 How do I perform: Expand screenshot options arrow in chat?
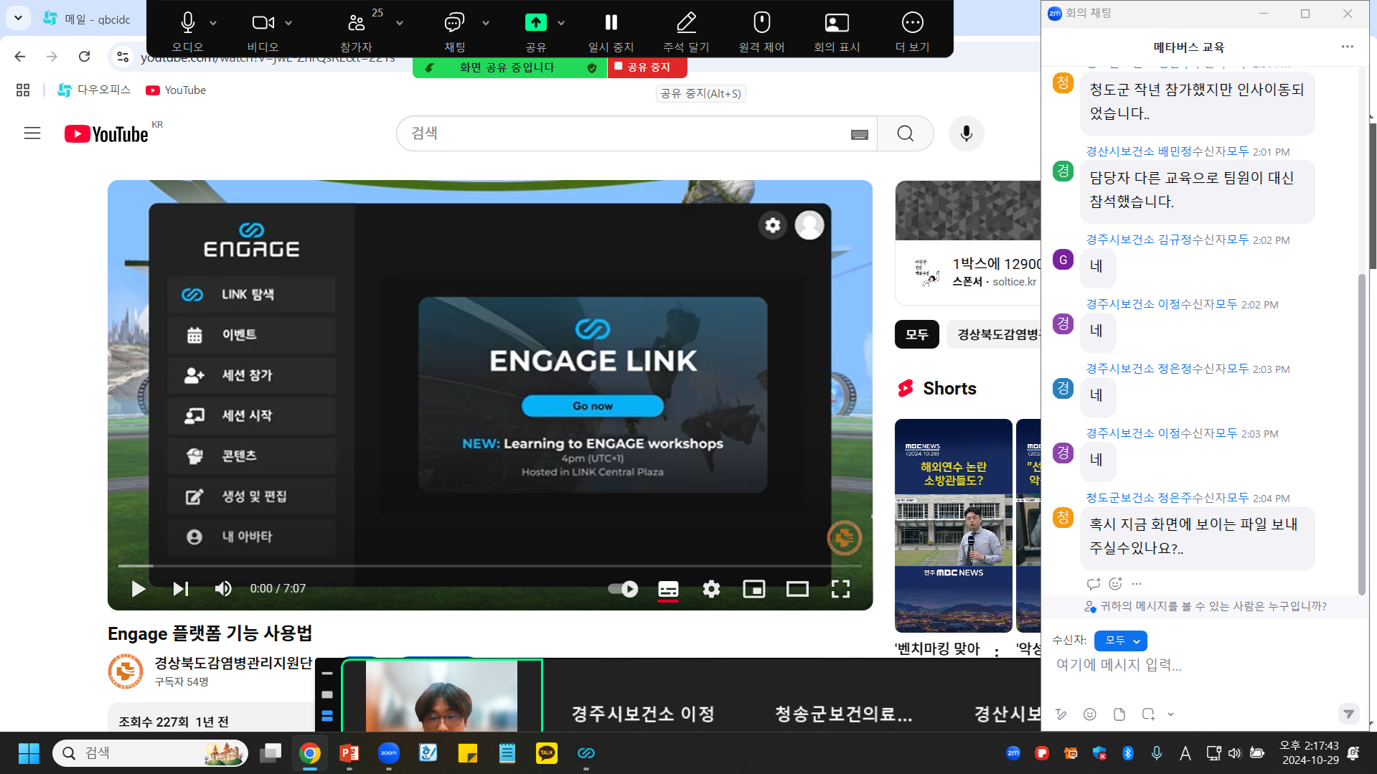1170,714
